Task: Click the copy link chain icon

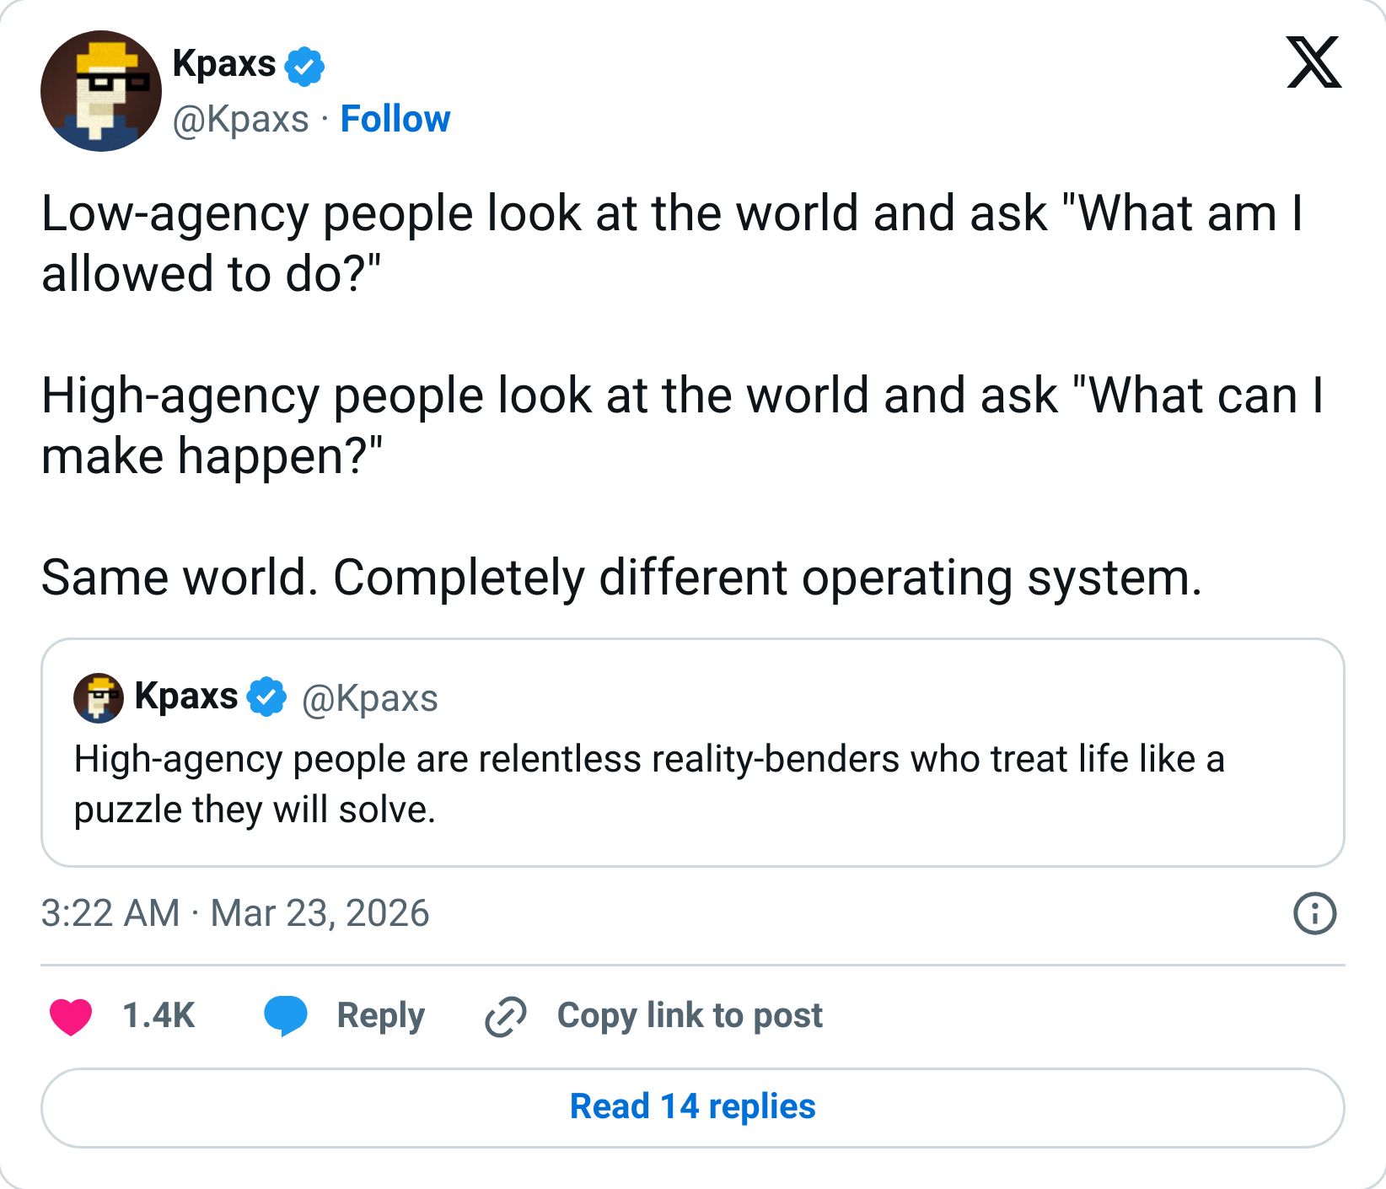Action: (504, 1016)
